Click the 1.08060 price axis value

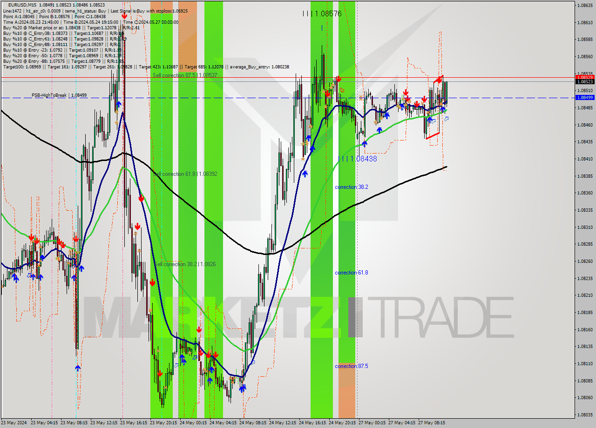point(584,398)
